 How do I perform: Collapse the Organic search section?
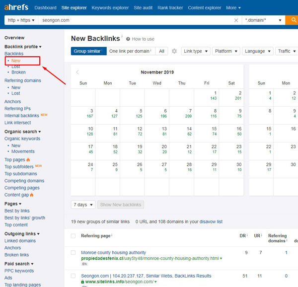point(22,132)
